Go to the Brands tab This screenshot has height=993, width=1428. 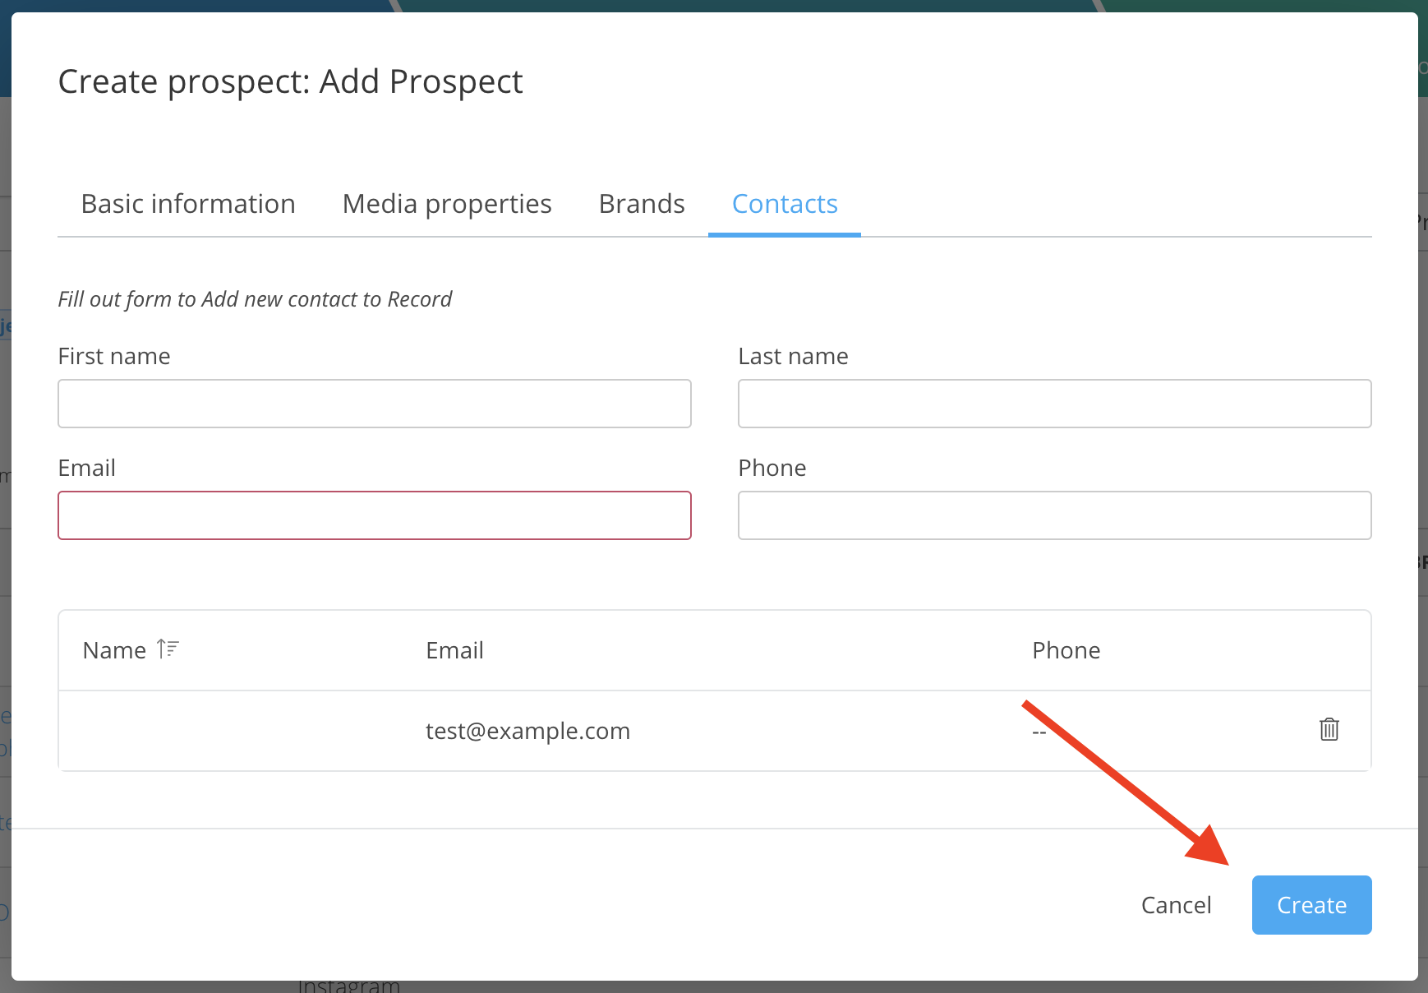(642, 204)
